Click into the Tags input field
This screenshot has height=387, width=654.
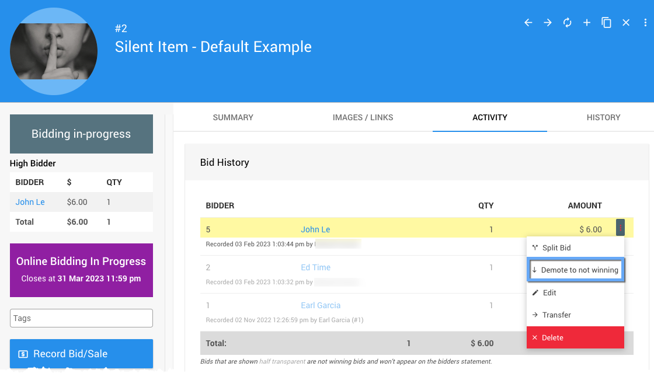pos(81,318)
